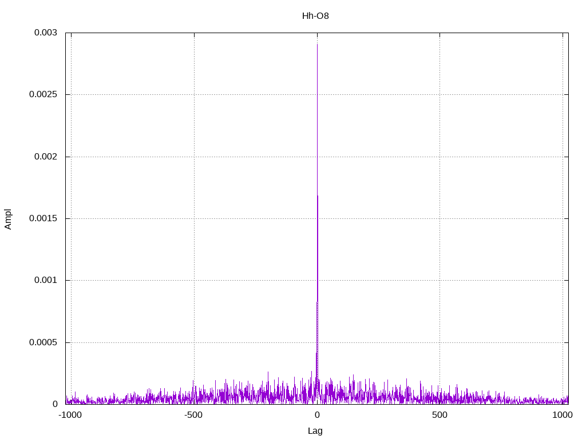Click the top of the central purple peak
This screenshot has width=586, height=439.
point(317,45)
